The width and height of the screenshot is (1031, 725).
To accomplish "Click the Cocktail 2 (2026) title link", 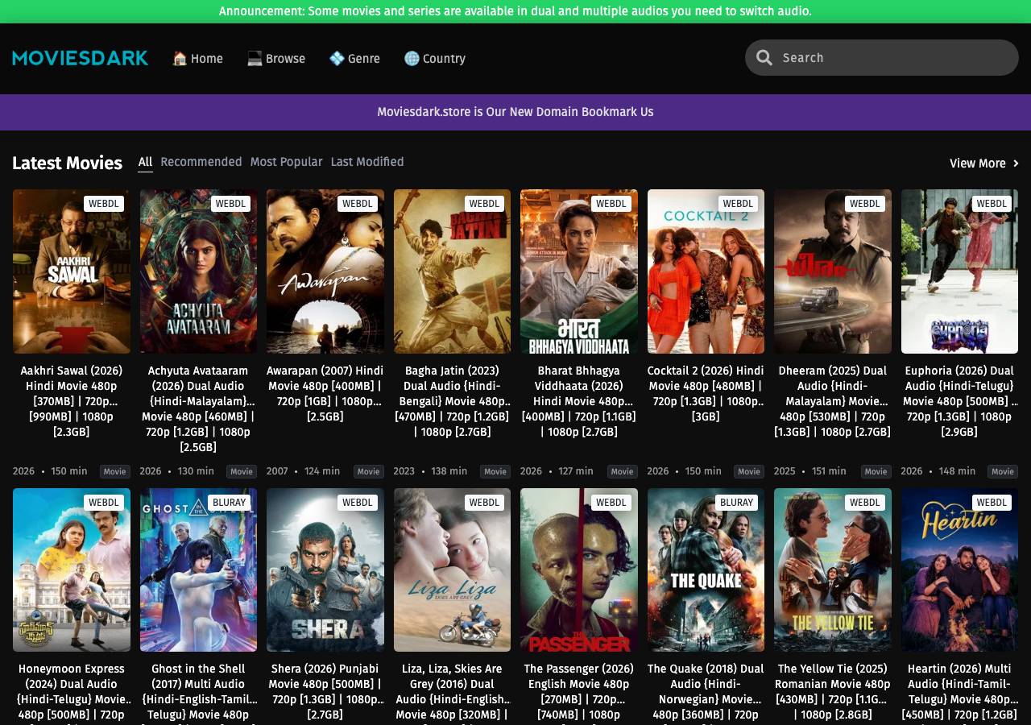I will click(706, 393).
